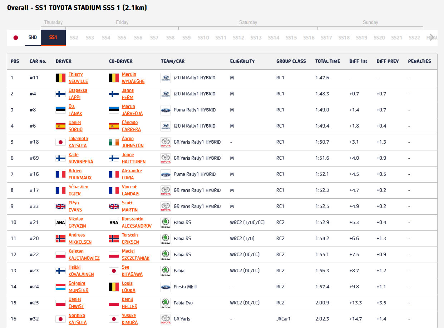Click Norwegian flag beside Andreas Mikkelsen
The height and width of the screenshot is (328, 444).
click(x=60, y=239)
